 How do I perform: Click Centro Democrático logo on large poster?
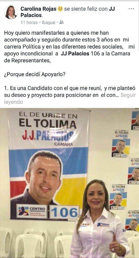32,211
